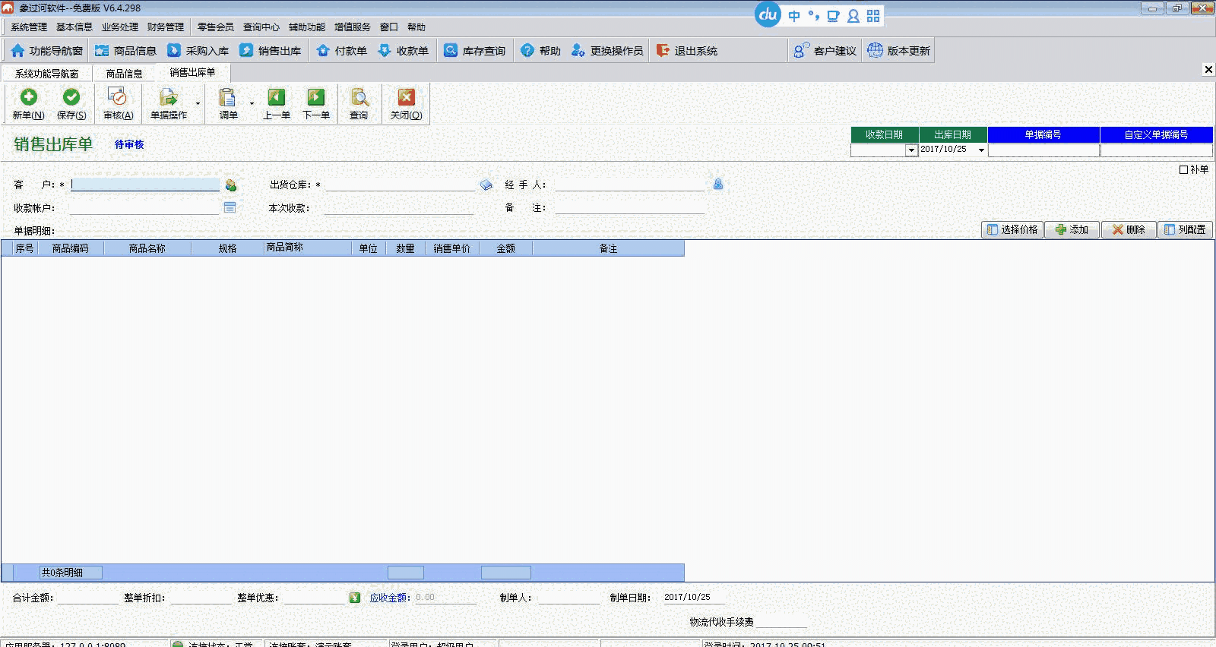
Task: Focus the 备注 input field
Action: 629,208
